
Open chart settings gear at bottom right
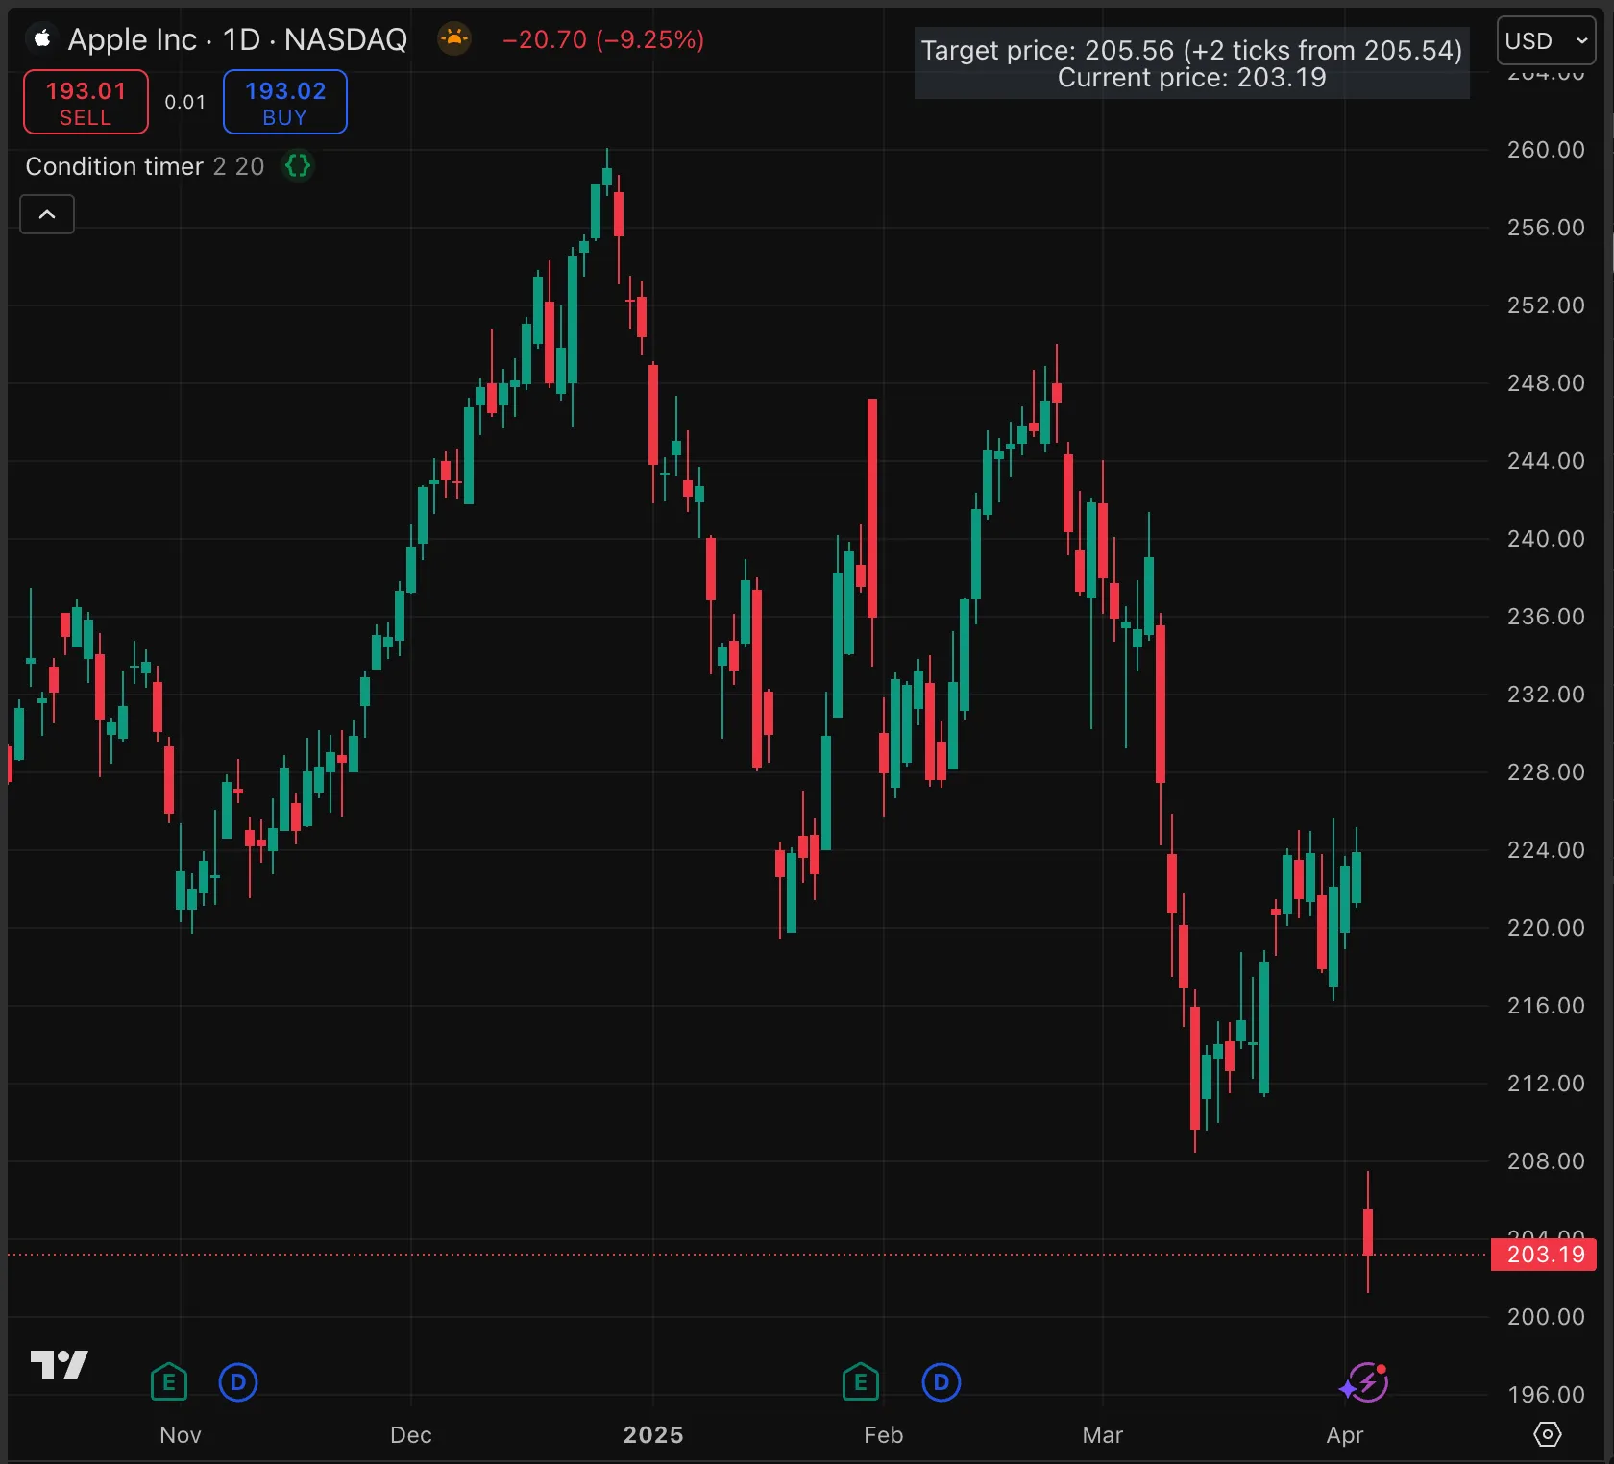(x=1547, y=1434)
